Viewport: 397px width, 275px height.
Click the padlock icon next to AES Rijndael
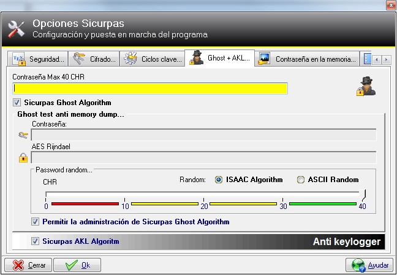pyautogui.click(x=23, y=158)
